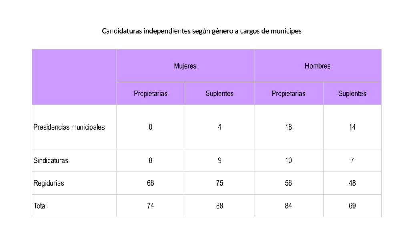Select the cell with value 0
The image size is (410, 231).
pyautogui.click(x=151, y=127)
